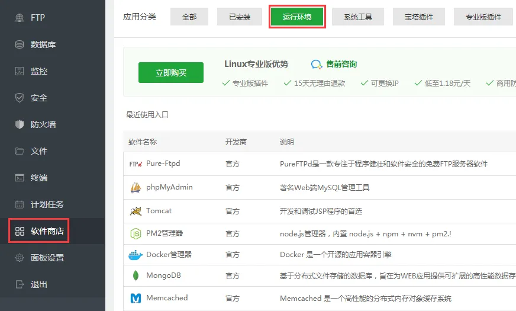Image resolution: width=516 pixels, height=311 pixels.
Task: Click the Docker whale icon
Action: pyautogui.click(x=136, y=255)
